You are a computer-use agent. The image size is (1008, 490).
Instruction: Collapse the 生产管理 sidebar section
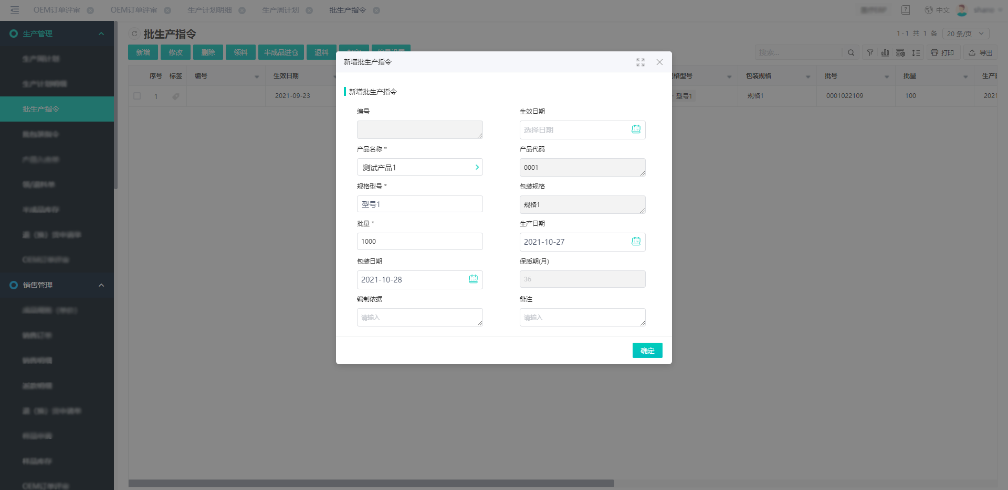(101, 34)
